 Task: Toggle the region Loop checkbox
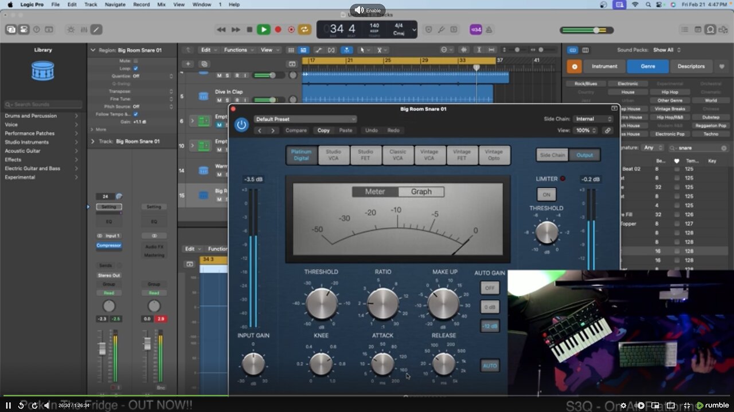click(136, 68)
